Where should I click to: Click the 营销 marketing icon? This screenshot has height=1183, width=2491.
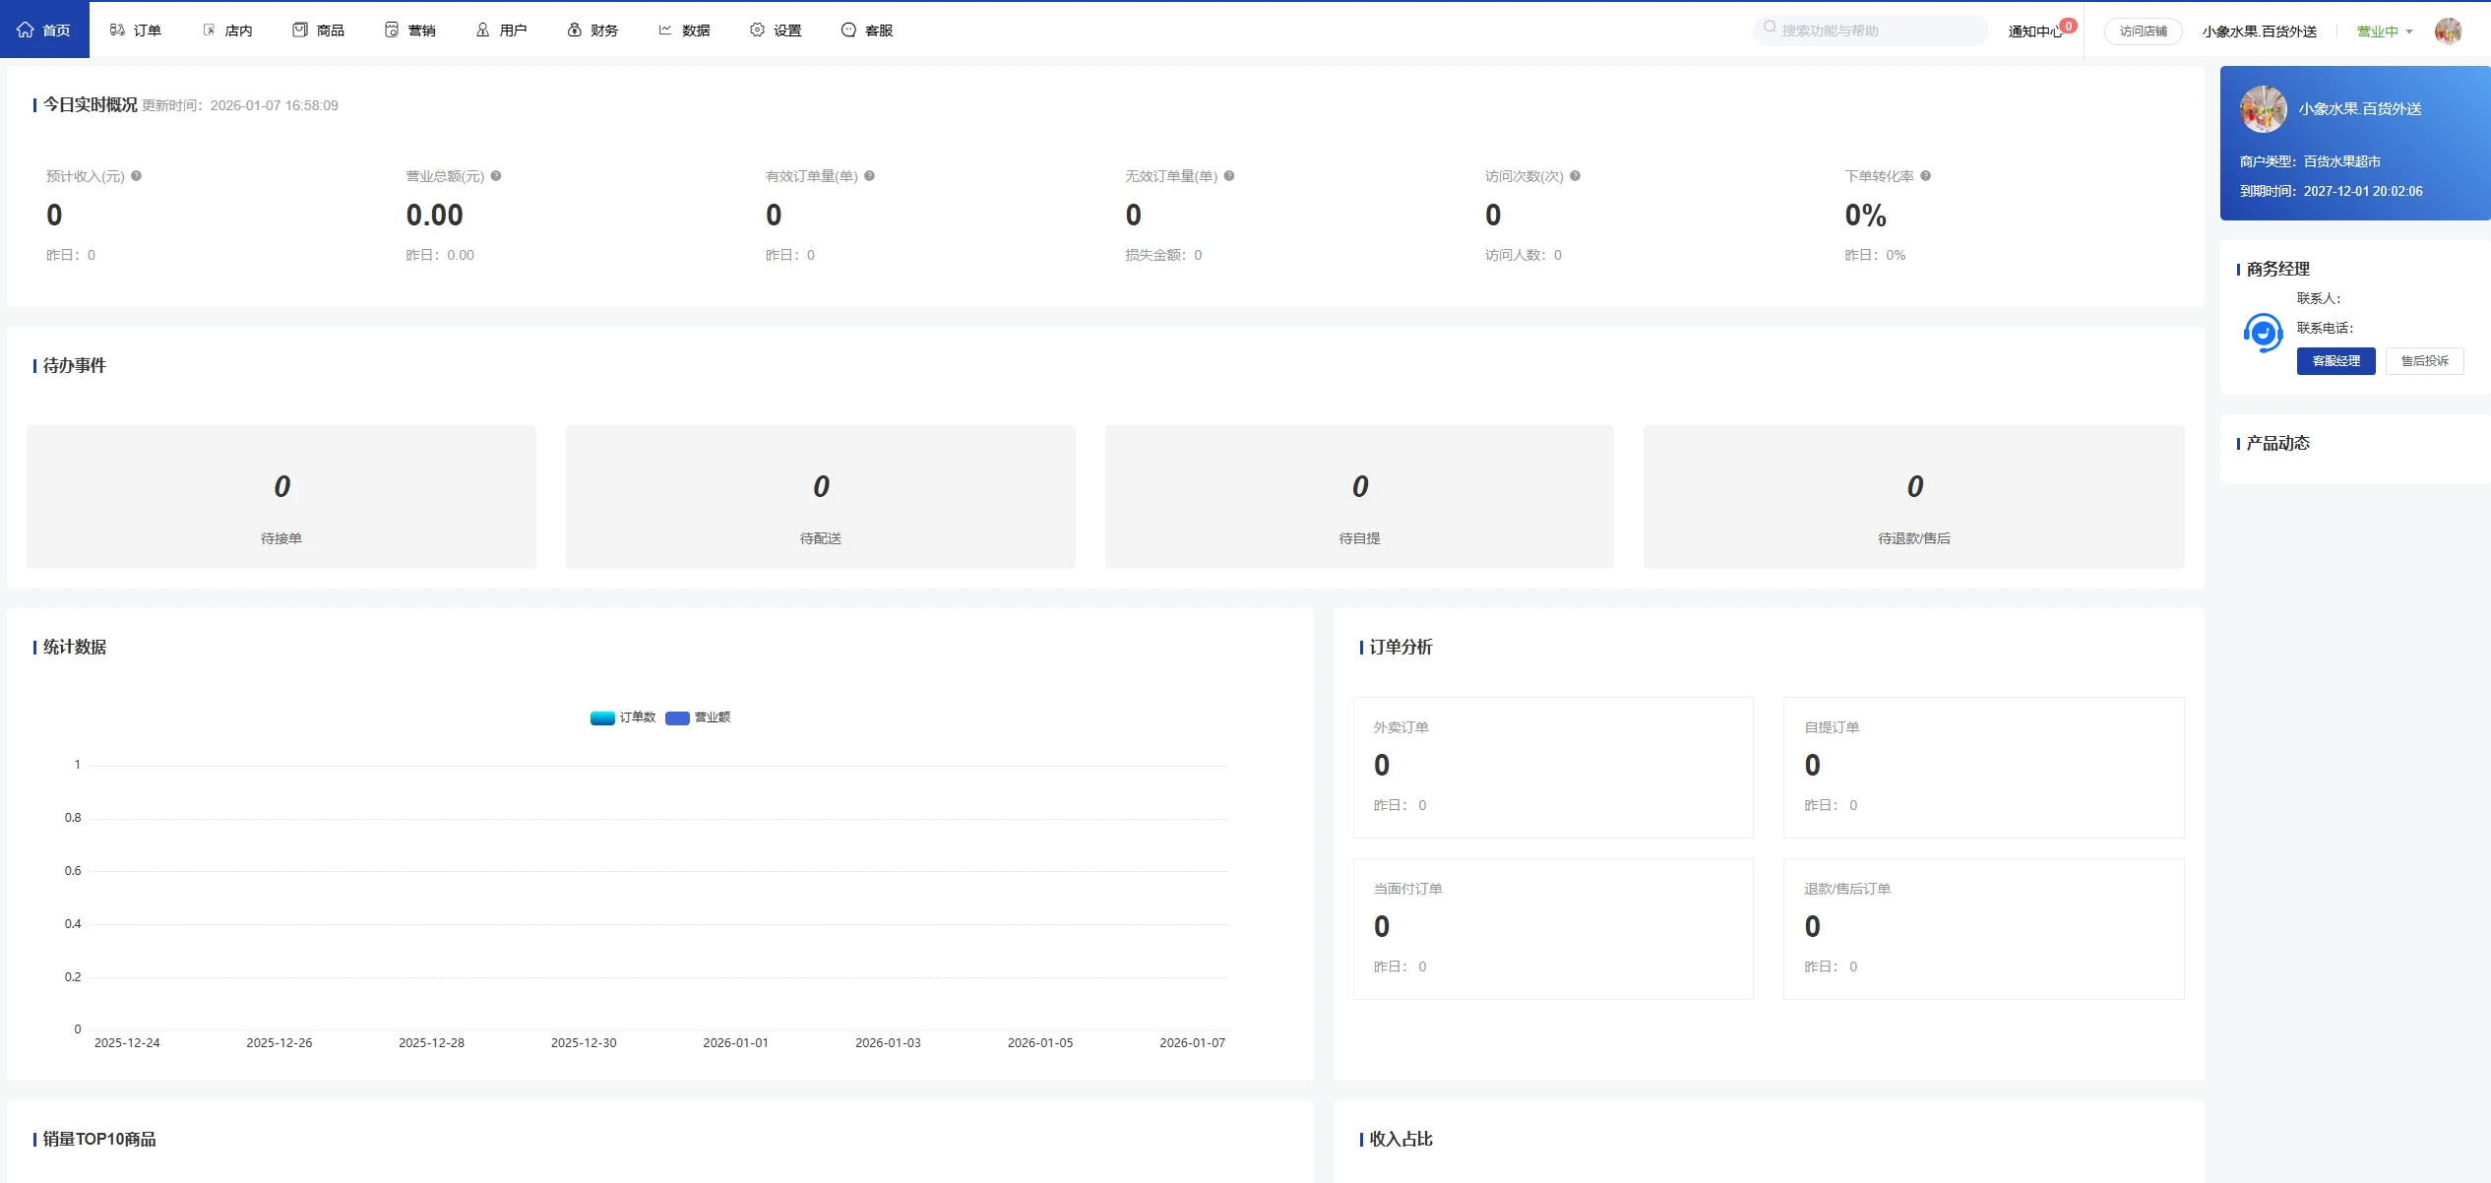(x=392, y=31)
